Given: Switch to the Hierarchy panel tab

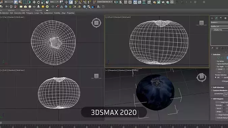Looking at the screenshot, I should [221, 18].
